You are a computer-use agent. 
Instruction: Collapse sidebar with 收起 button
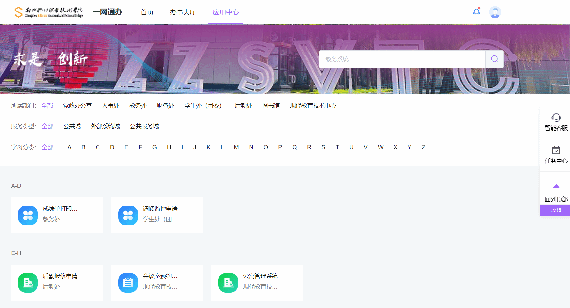[556, 210]
